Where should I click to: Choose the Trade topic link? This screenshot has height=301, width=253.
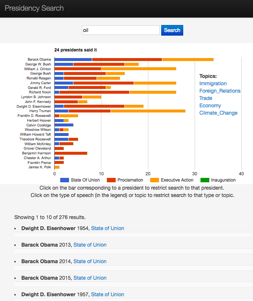coord(206,98)
